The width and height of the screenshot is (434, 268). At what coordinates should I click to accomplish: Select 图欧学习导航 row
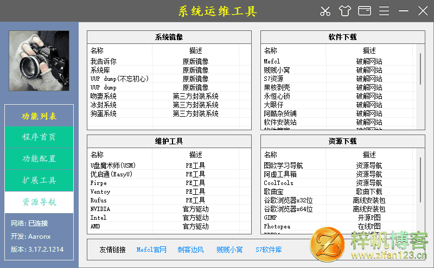tap(337, 165)
